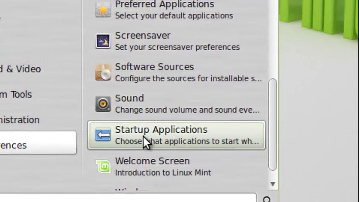Viewport: 359px width, 202px height.
Task: Open Welcome Screen menu entry
Action: (177, 166)
